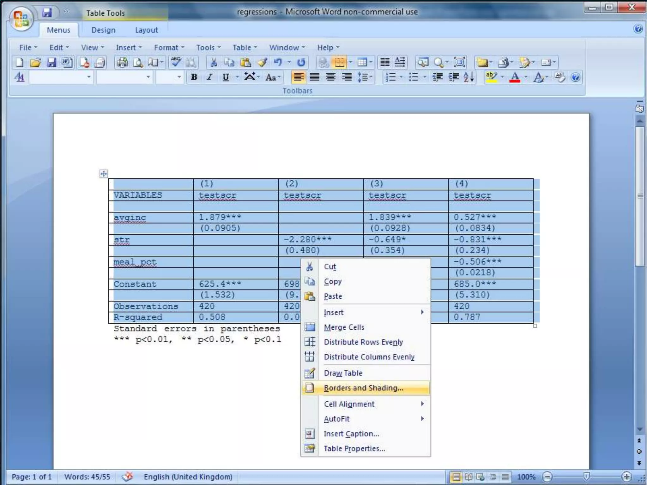Click the Format Painter brush icon
The image size is (647, 485).
(x=262, y=62)
